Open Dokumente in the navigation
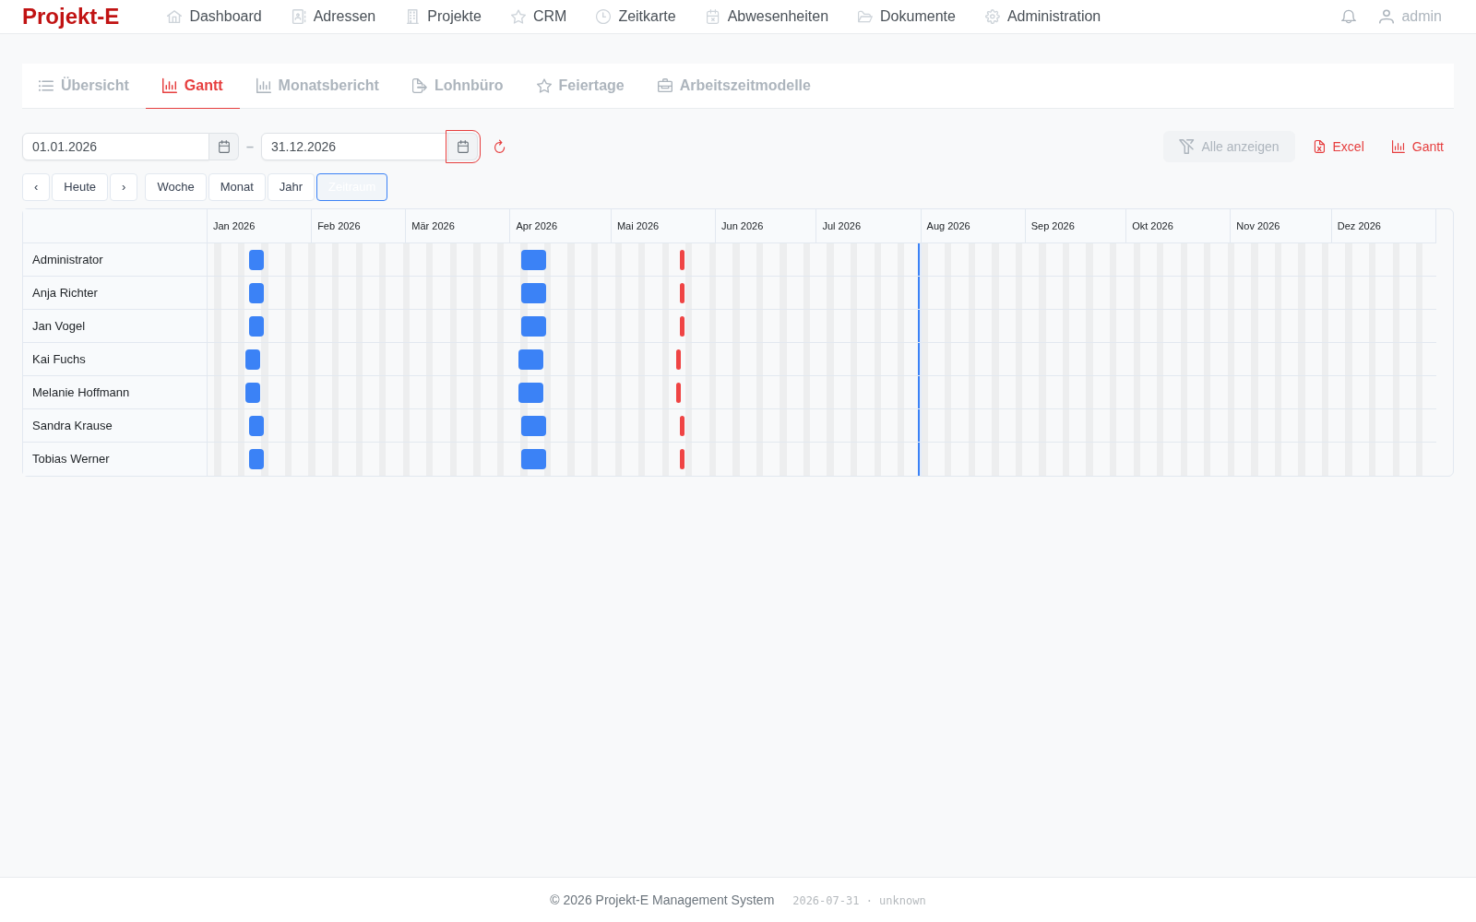This screenshot has height=922, width=1476. pyautogui.click(x=907, y=17)
